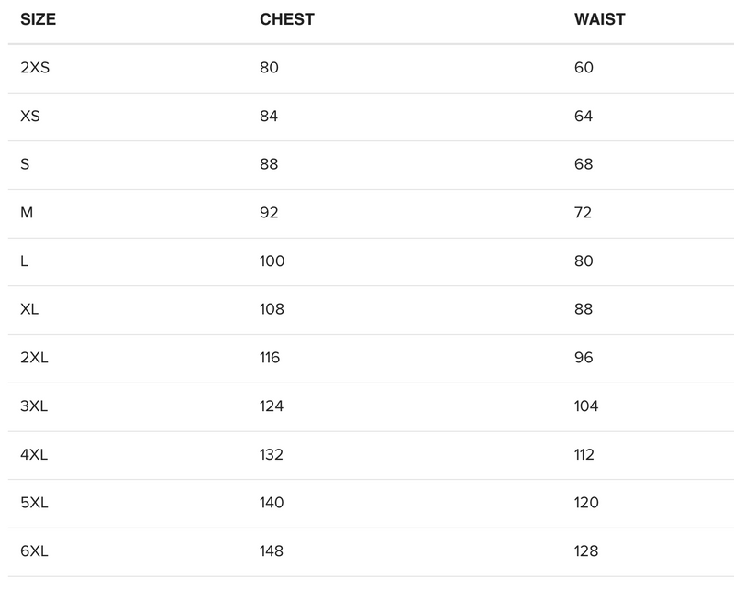This screenshot has height=589, width=734.
Task: Click the CHEST column header
Action: pyautogui.click(x=287, y=19)
